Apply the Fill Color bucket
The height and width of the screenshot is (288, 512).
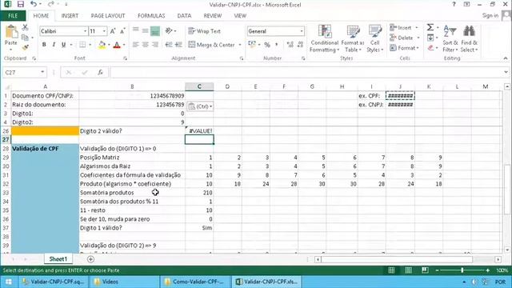102,45
